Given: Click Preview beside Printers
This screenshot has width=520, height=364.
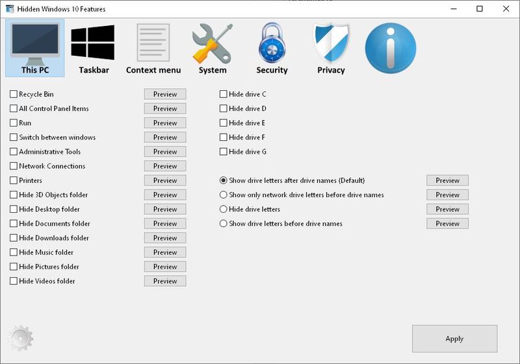Looking at the screenshot, I should [x=165, y=180].
